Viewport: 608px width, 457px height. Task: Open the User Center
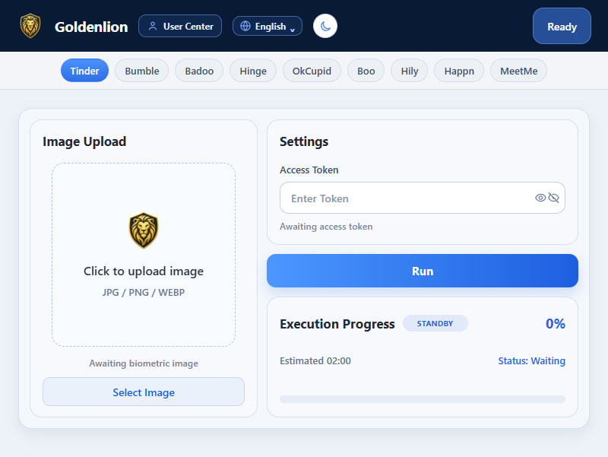click(180, 26)
